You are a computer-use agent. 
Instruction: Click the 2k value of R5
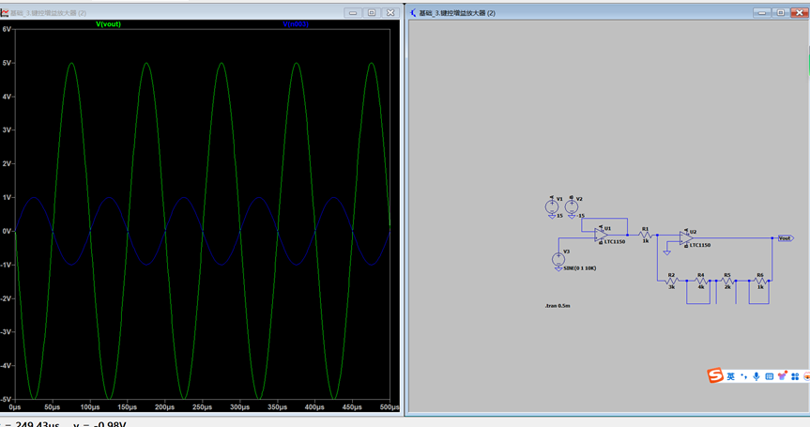(727, 287)
